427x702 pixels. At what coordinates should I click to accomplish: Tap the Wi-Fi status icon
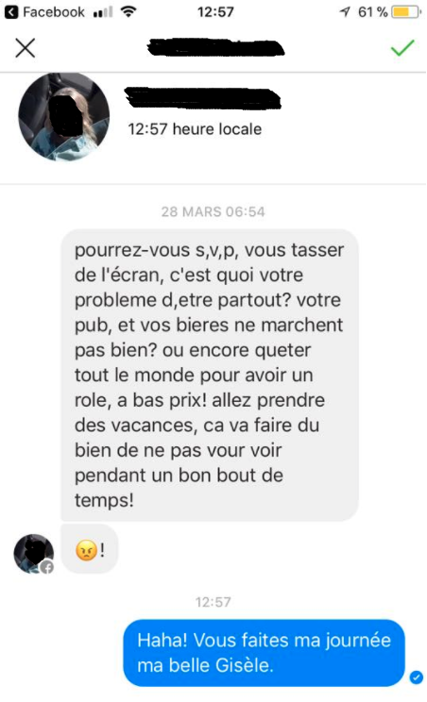tap(128, 12)
